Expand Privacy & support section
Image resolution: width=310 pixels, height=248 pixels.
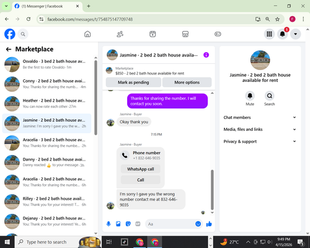[x=260, y=141]
